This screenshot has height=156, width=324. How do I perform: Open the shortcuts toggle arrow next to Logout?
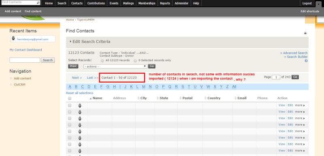318,4
